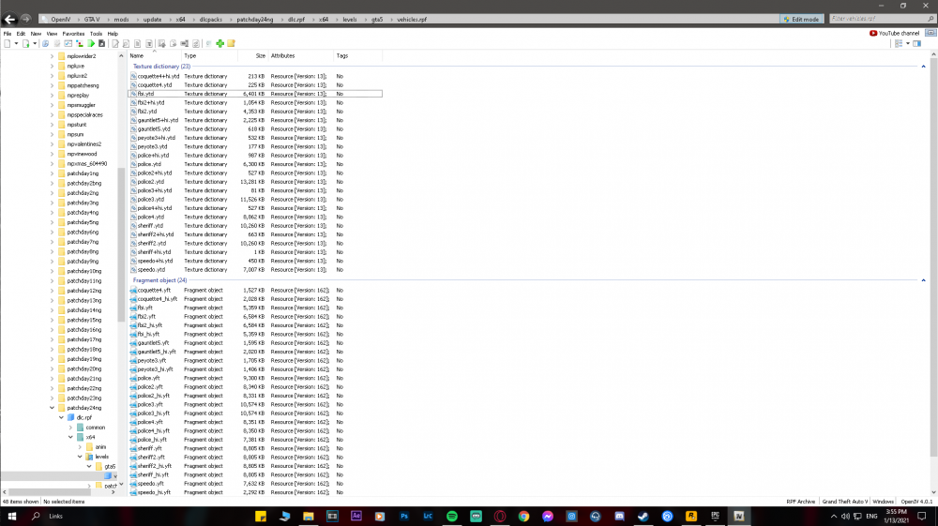Expand the common tree node
Screen dimensions: 938x526
point(70,428)
